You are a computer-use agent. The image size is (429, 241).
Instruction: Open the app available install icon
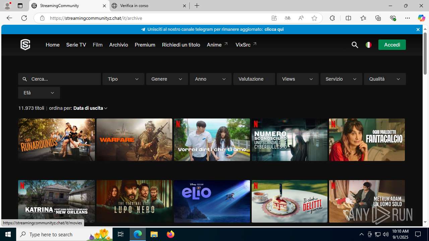[x=274, y=18]
